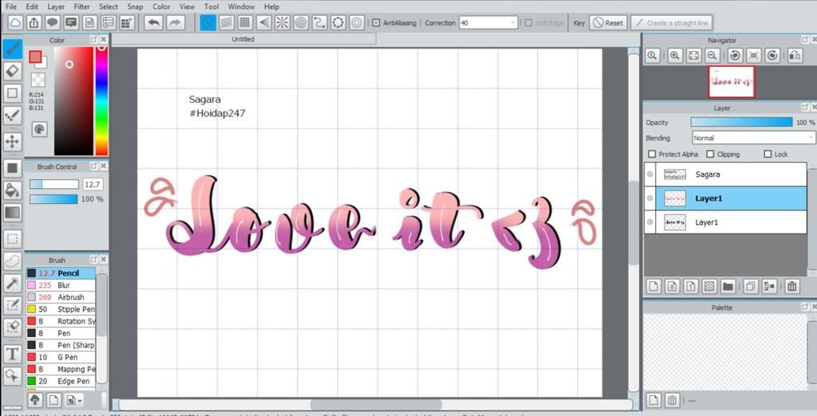Viewport: 817px width, 416px height.
Task: Open the File menu
Action: coord(11,6)
